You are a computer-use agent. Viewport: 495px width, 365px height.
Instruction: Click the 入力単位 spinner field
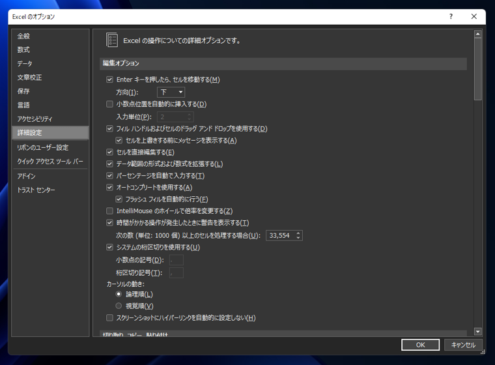pos(175,117)
